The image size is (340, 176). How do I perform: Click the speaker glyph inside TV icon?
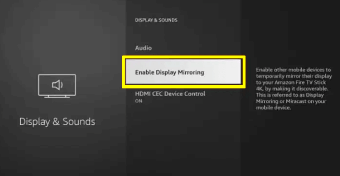point(57,85)
